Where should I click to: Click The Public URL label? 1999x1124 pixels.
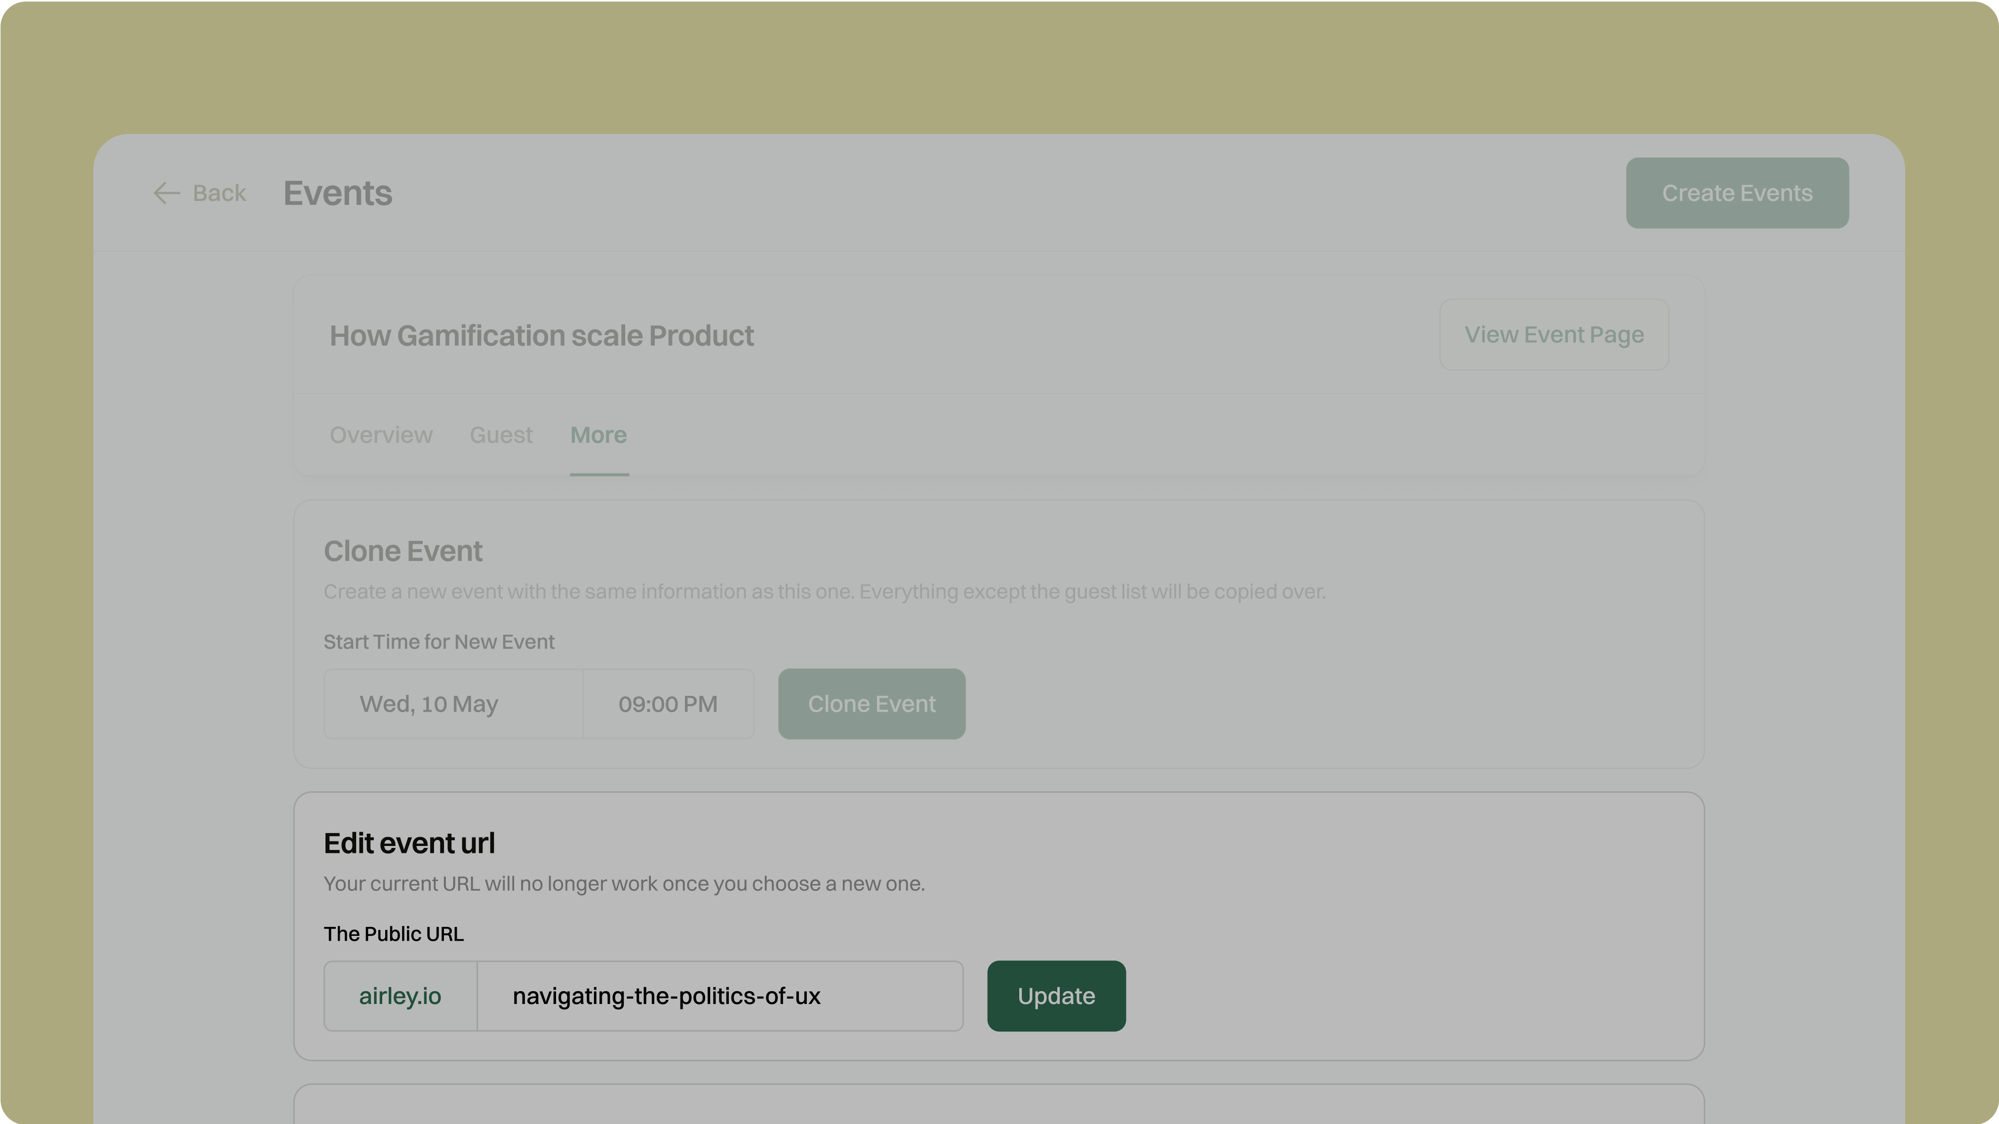click(x=394, y=934)
